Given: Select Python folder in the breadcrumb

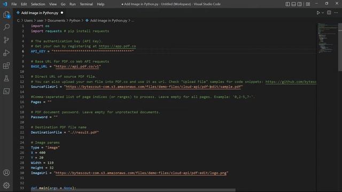Looking at the screenshot, I should pyautogui.click(x=75, y=20).
